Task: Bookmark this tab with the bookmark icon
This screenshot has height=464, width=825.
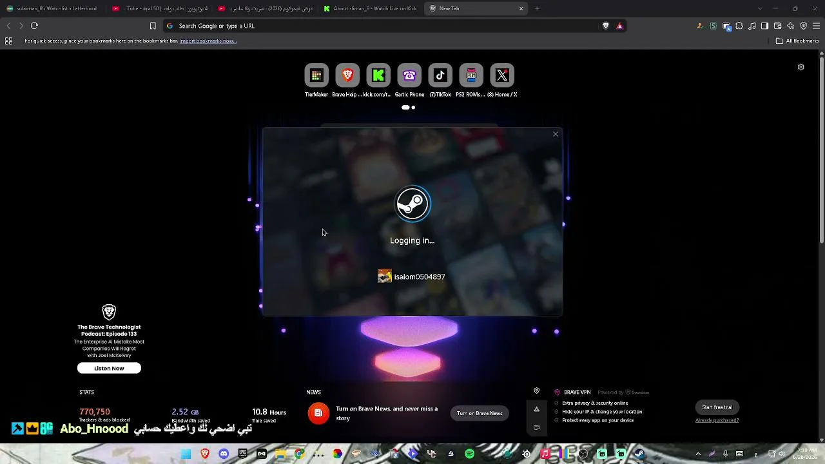Action: click(153, 26)
